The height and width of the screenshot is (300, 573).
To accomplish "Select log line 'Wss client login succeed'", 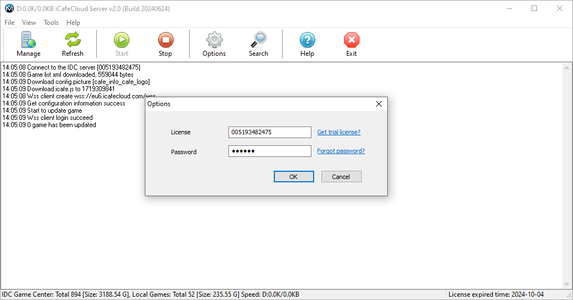I will point(48,118).
